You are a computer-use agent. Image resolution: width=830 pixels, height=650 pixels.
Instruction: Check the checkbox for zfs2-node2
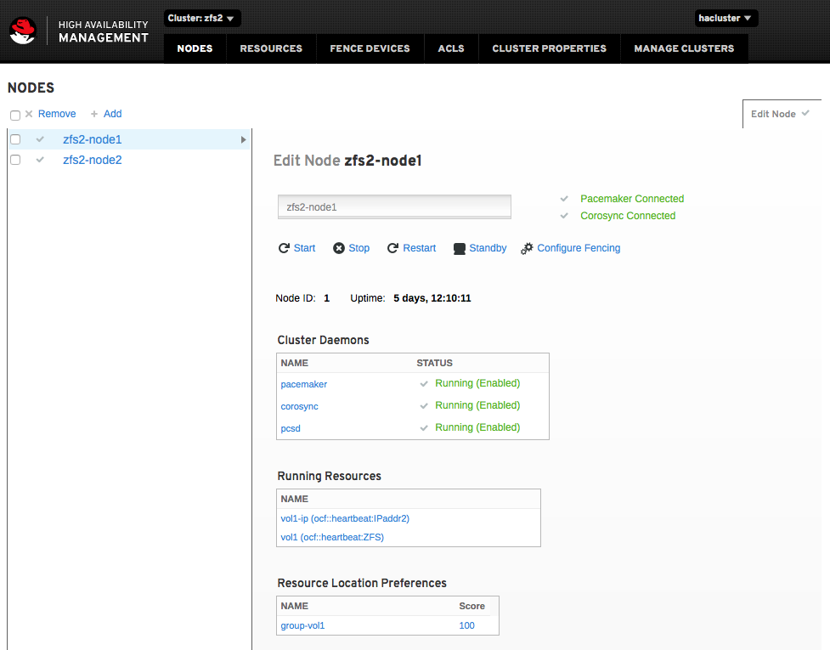[15, 160]
